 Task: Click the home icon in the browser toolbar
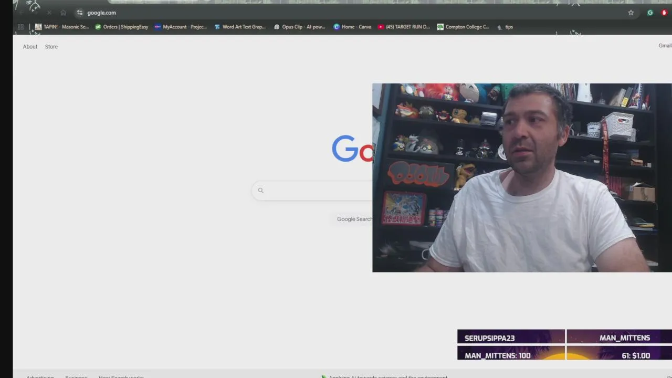[64, 13]
